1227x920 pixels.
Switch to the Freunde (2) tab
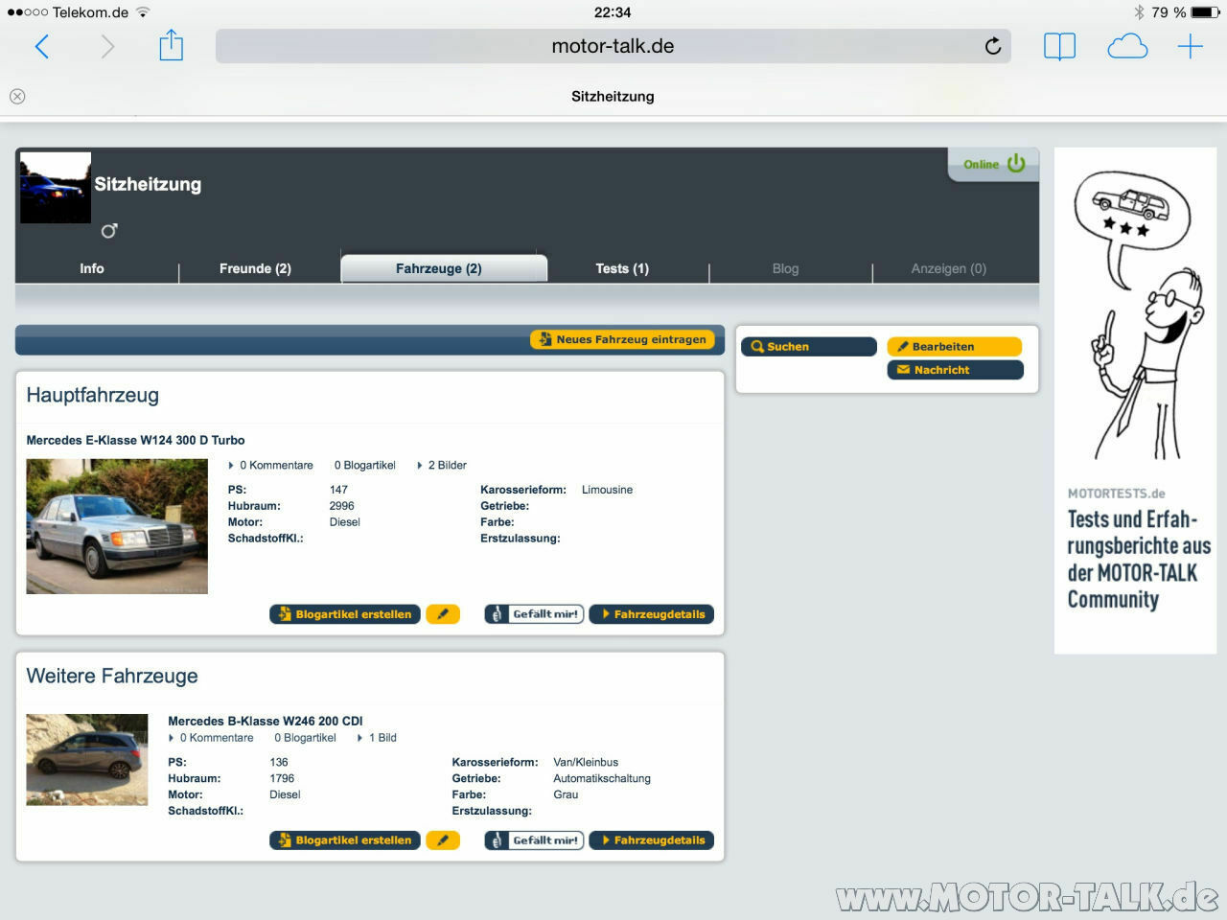tap(255, 268)
